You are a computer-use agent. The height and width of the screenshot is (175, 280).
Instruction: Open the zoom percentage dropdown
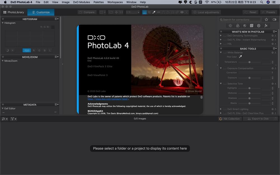pyautogui.click(x=132, y=12)
